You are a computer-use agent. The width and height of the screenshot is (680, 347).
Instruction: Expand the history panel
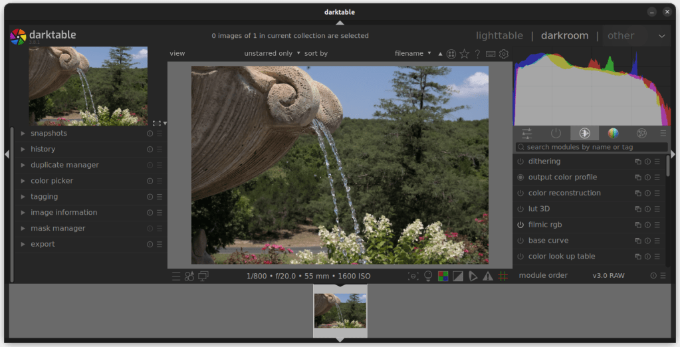point(43,149)
